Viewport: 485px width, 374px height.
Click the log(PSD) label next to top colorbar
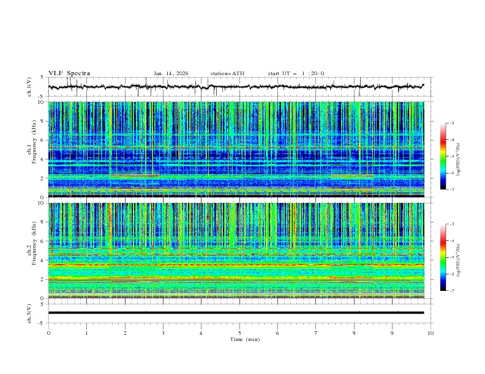point(459,157)
